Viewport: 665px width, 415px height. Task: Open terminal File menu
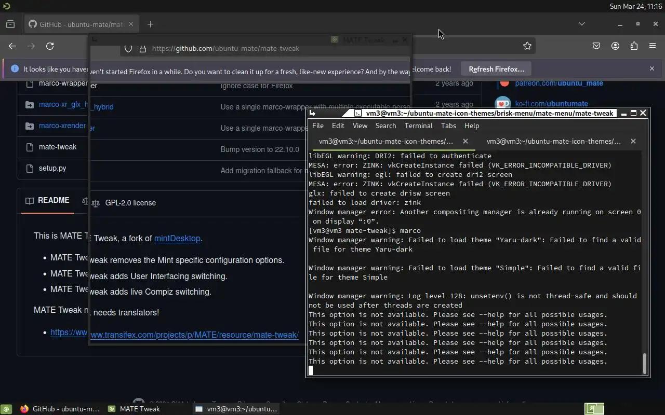coord(317,126)
